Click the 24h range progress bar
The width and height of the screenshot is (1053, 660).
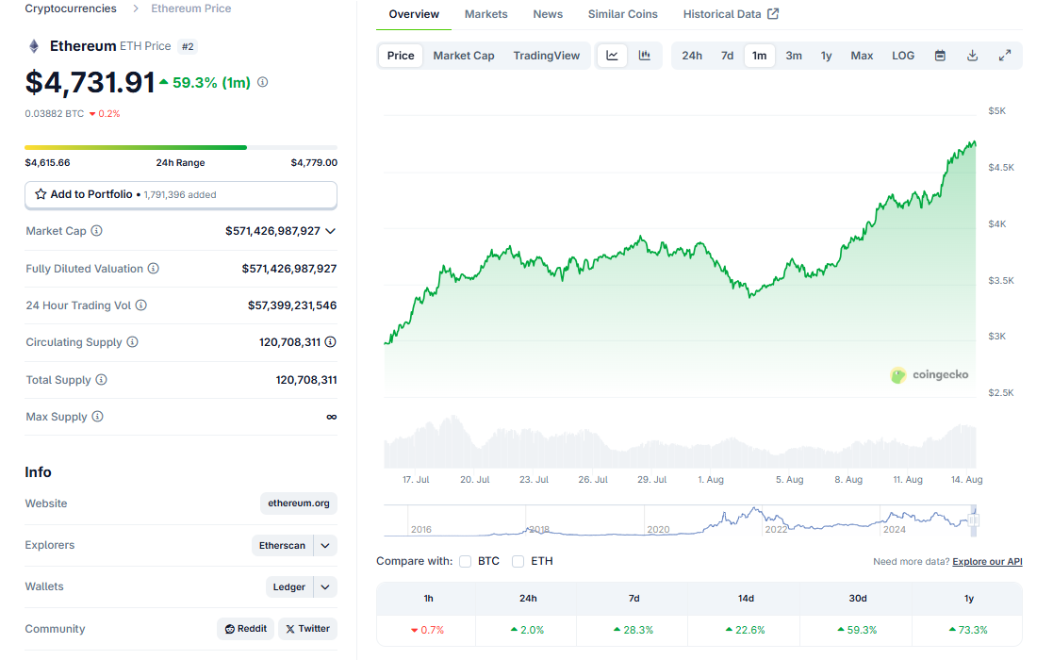click(181, 147)
